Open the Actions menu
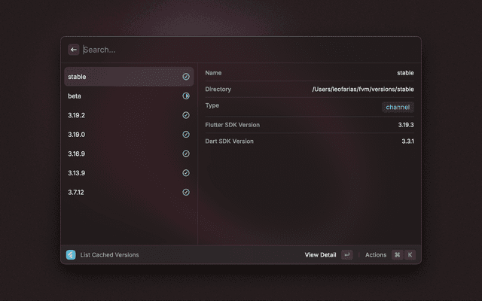The height and width of the screenshot is (301, 482). pyautogui.click(x=376, y=255)
